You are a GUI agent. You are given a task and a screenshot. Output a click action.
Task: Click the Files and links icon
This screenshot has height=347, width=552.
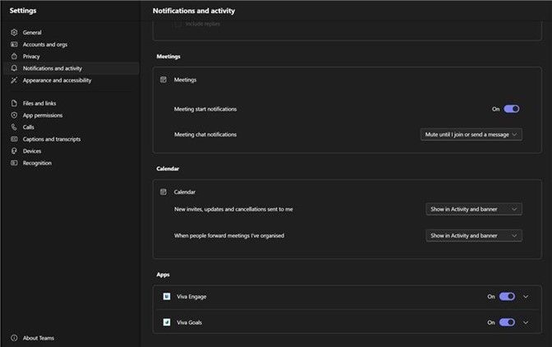14,104
